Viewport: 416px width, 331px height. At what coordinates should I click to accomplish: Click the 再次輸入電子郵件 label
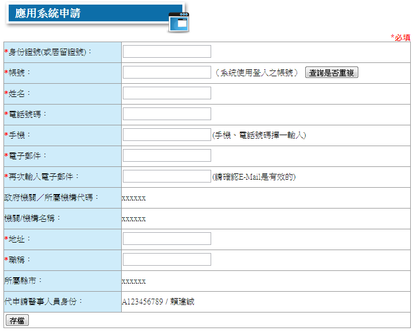point(42,176)
